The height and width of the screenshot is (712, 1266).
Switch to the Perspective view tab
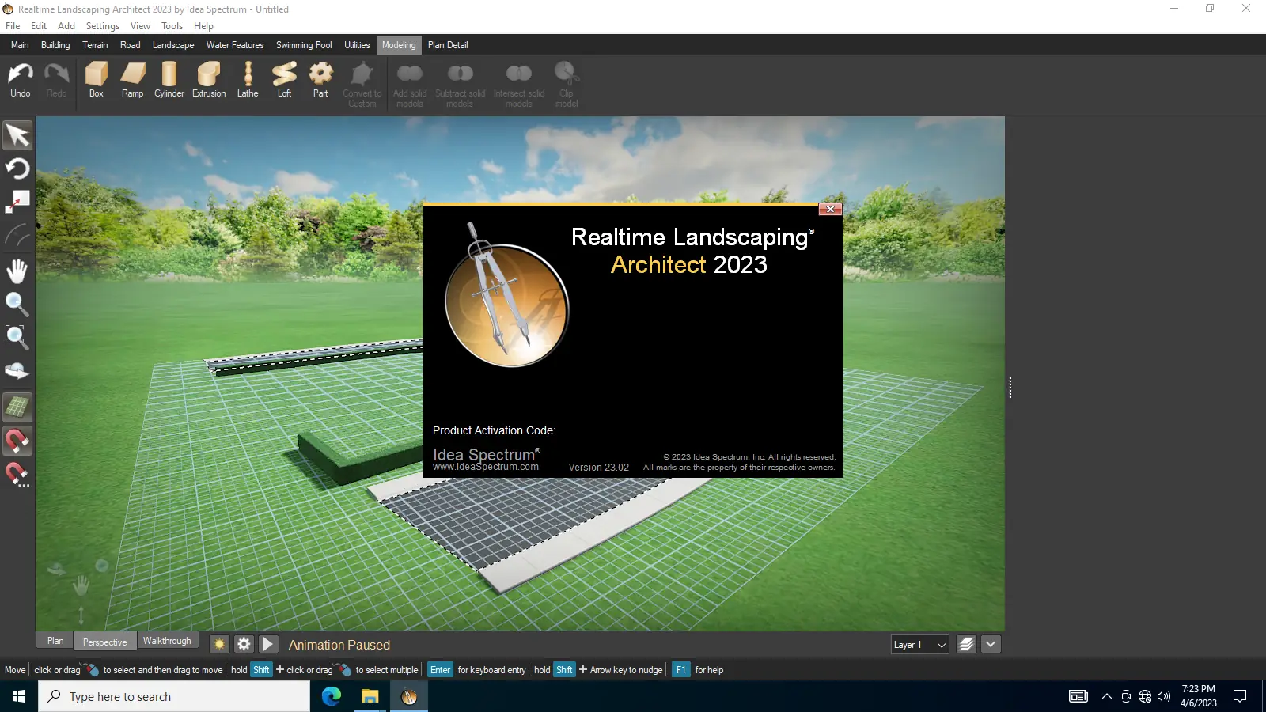coord(104,642)
